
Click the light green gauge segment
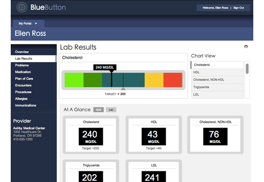pos(74,80)
